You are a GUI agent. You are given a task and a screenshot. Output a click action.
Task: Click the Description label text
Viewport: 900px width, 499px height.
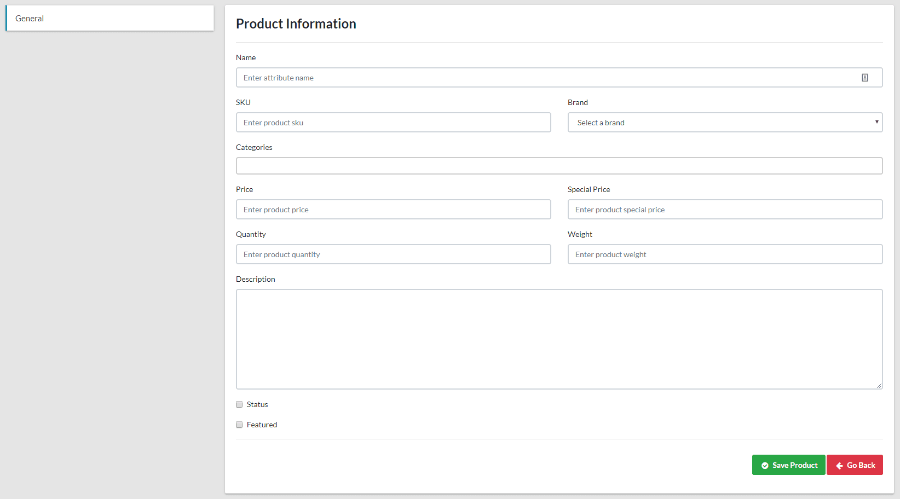[x=256, y=279]
